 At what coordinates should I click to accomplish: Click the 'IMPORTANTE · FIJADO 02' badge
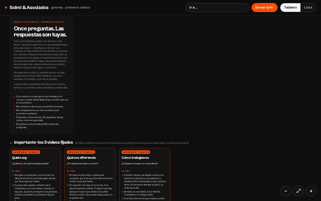(81, 152)
